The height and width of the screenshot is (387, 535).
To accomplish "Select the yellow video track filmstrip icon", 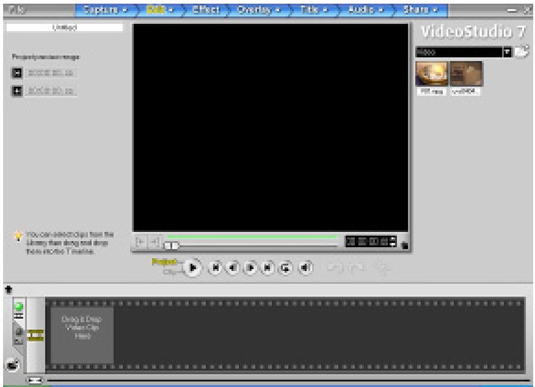I will [x=36, y=336].
